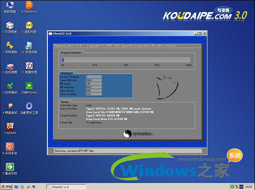Select the 3.内存测试 memory test icon

pos(10,88)
